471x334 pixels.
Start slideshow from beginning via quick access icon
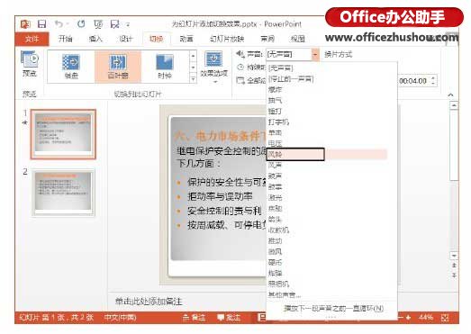coord(98,24)
